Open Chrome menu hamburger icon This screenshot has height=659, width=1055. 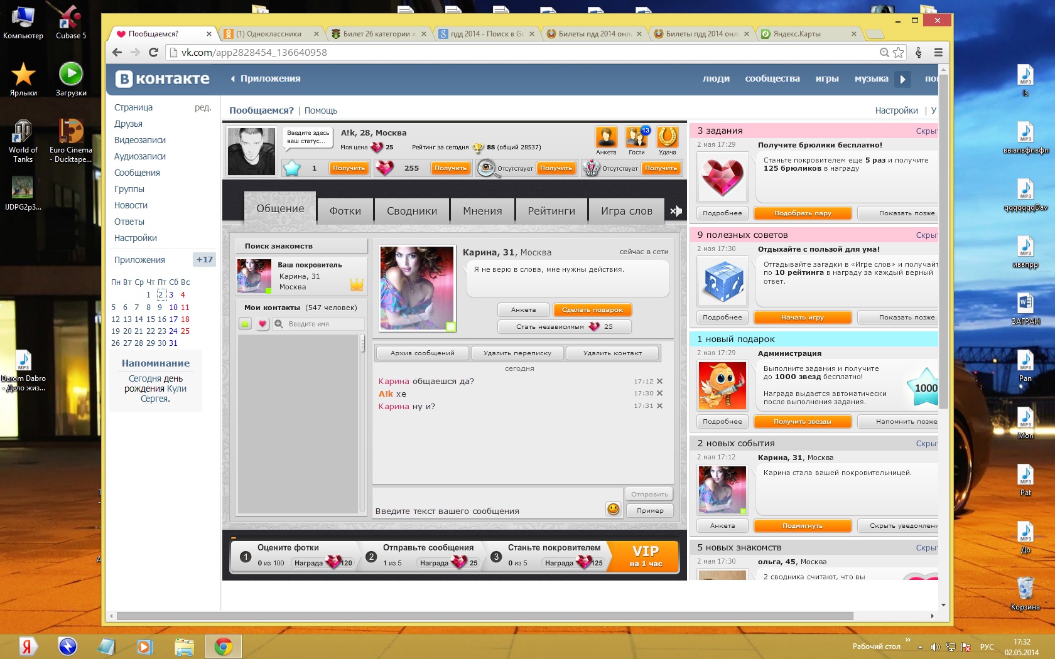point(938,52)
